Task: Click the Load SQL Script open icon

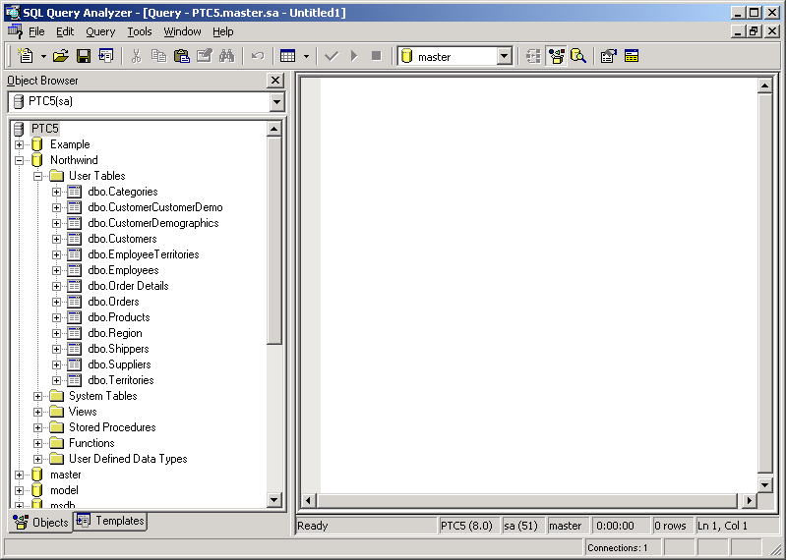Action: (x=61, y=56)
